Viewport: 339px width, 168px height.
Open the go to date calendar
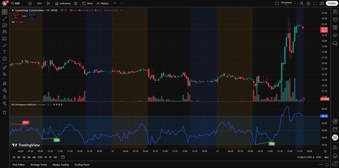tap(63, 157)
